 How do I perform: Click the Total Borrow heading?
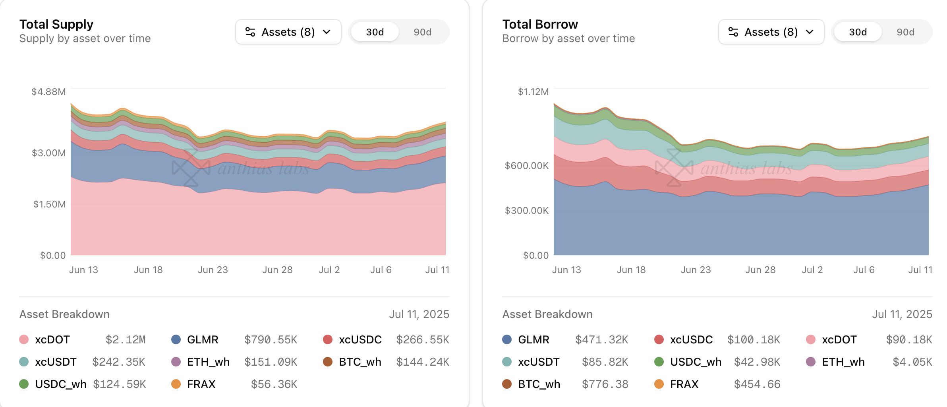tap(540, 24)
